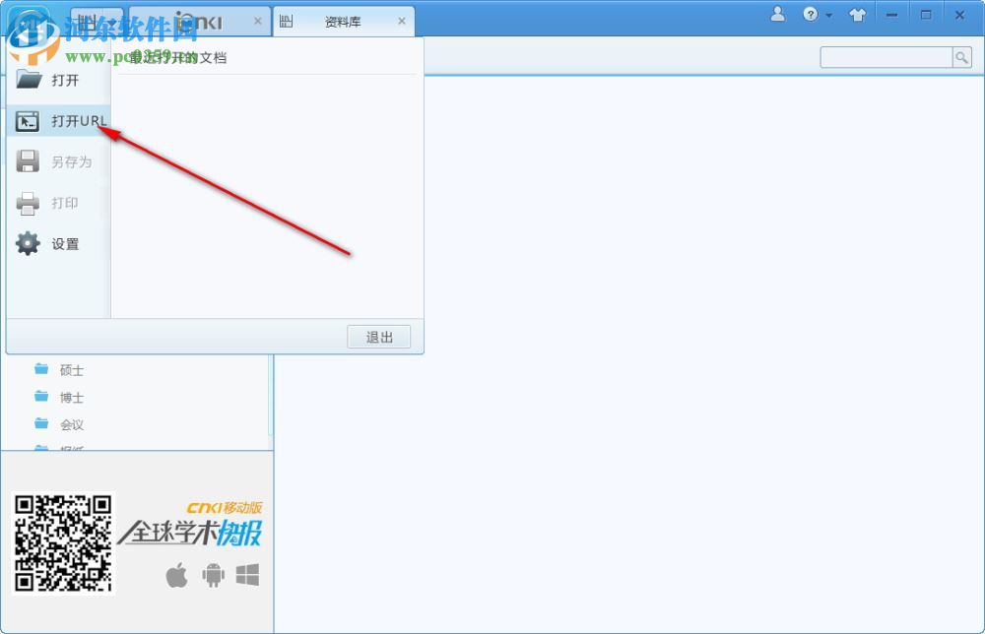Image resolution: width=985 pixels, height=634 pixels.
Task: Click the 打开URL open-URL icon
Action: pos(28,120)
